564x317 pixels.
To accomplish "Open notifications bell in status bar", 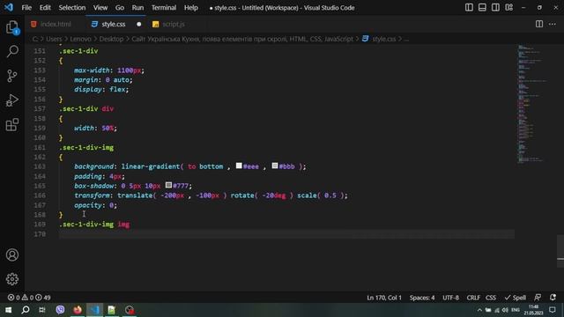I will point(553,298).
